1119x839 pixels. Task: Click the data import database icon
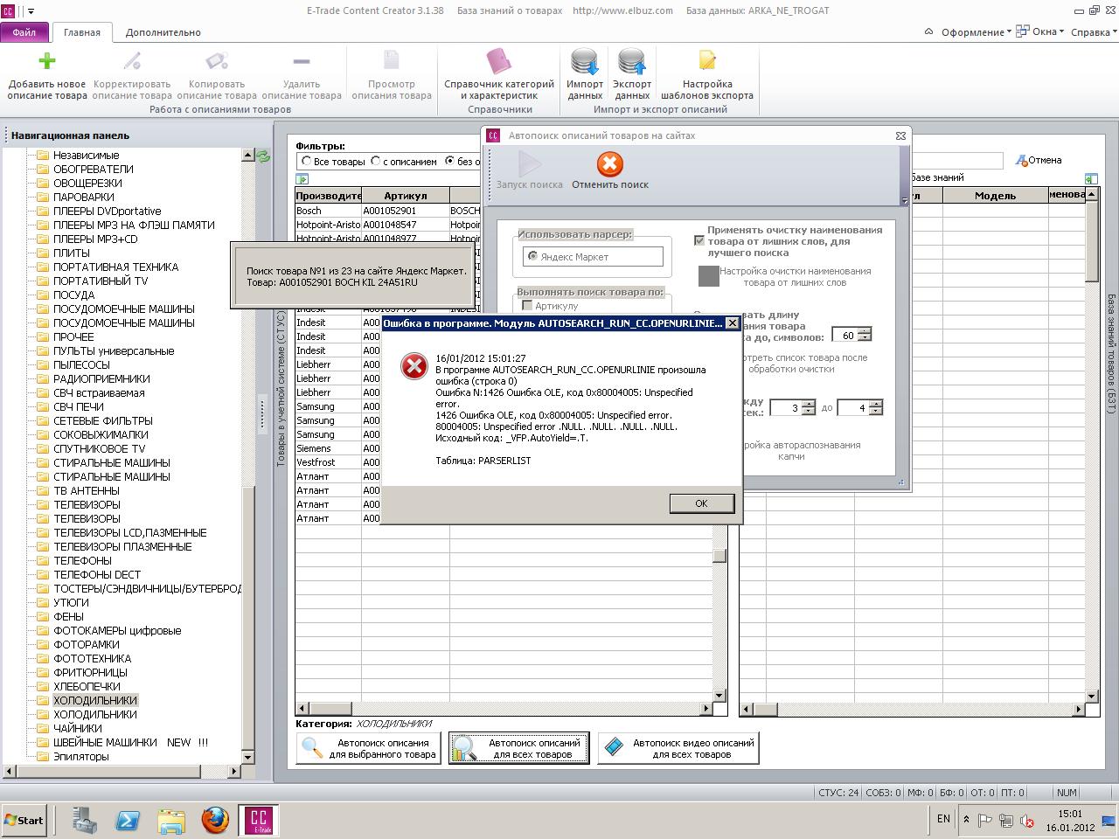coord(584,61)
